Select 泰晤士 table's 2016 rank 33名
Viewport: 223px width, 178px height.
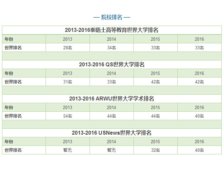click(x=199, y=48)
